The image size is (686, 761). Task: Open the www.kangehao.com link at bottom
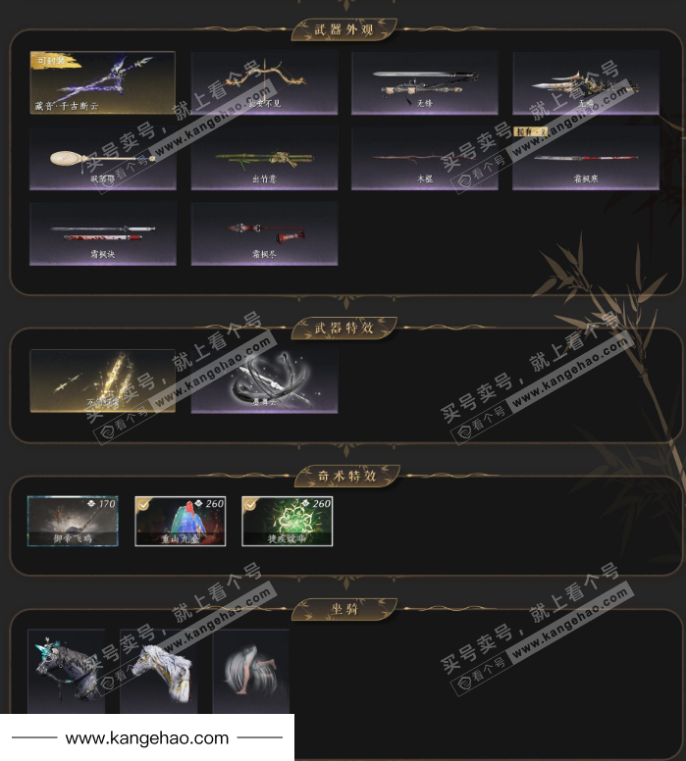coord(147,738)
